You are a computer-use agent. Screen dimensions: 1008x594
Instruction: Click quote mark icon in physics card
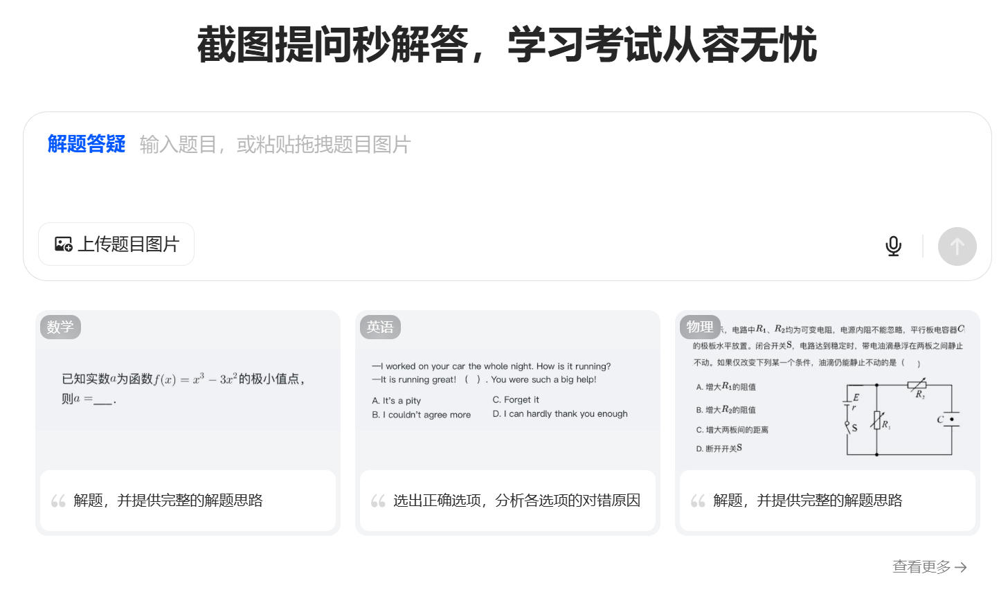click(698, 501)
